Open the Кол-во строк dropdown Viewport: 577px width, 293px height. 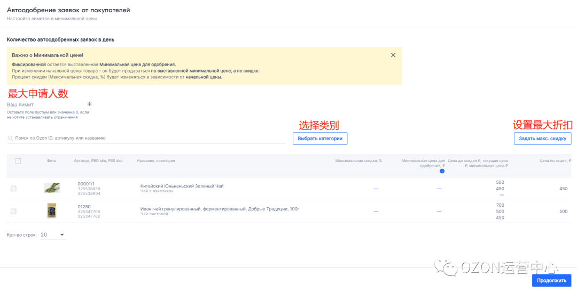click(x=52, y=235)
